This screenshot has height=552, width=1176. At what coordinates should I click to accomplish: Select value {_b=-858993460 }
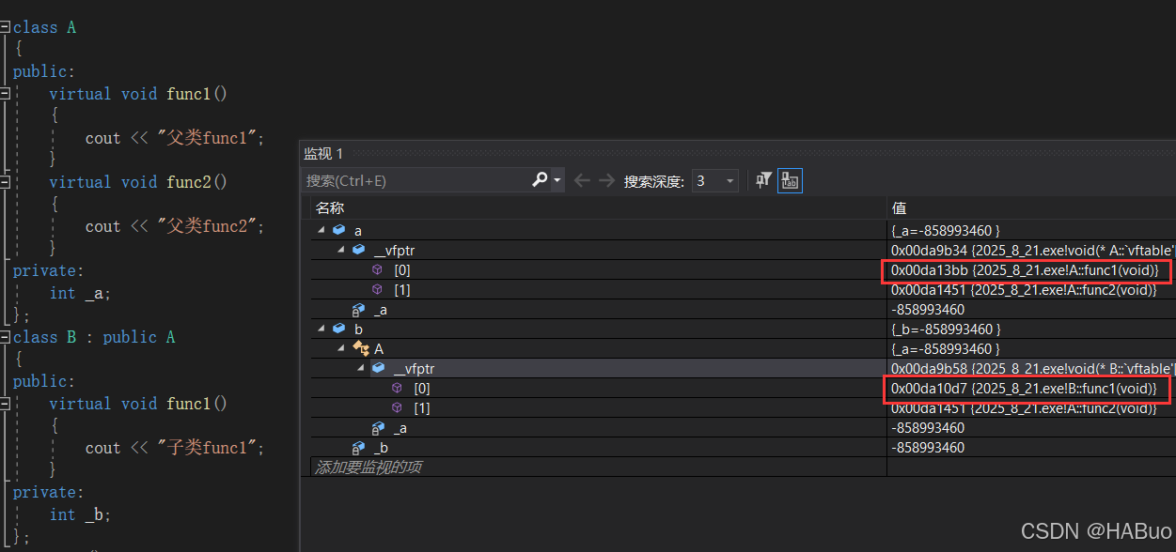(x=946, y=330)
